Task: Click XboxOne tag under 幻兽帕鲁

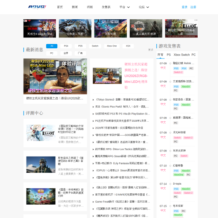Action: click(179, 175)
